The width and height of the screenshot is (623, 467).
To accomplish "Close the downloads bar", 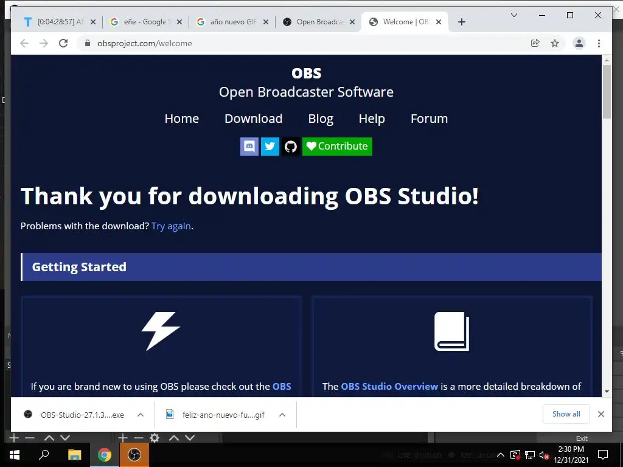I will click(x=601, y=414).
